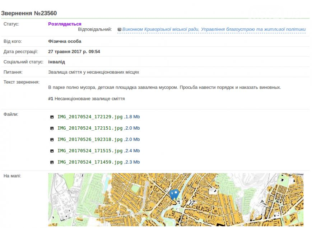Click the save icon beside IMG_20170524_172151.jpg
Viewport: 312px width, 228px height.
(x=52, y=128)
